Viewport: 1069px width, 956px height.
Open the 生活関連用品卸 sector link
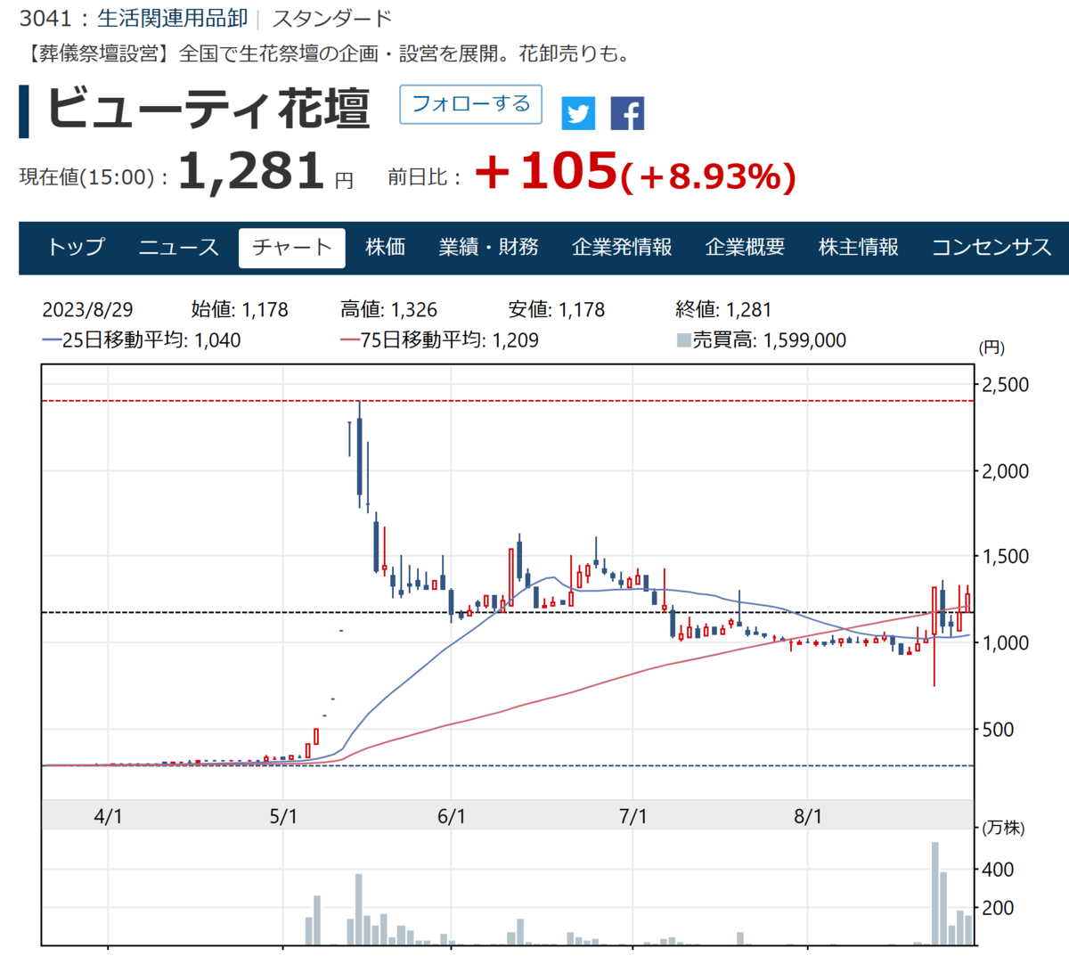[172, 18]
